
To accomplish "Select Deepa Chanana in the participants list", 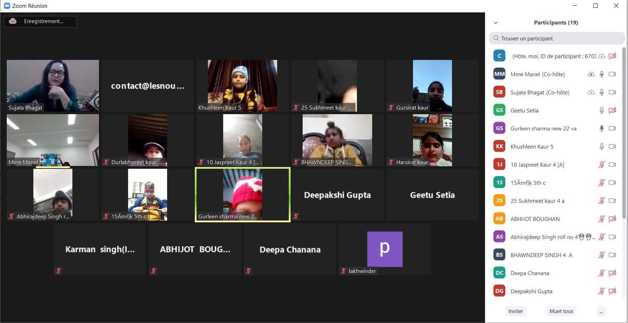I will point(530,273).
